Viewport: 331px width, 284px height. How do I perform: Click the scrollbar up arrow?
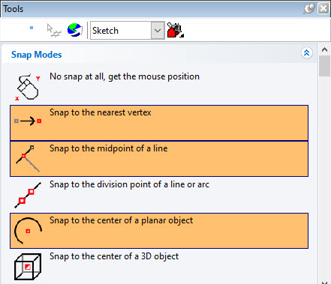324,49
